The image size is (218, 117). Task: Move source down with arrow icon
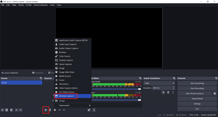point(64,110)
